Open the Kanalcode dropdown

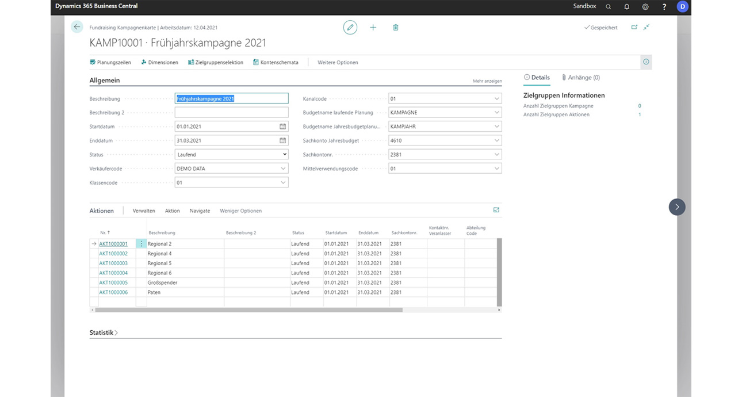[x=497, y=99]
